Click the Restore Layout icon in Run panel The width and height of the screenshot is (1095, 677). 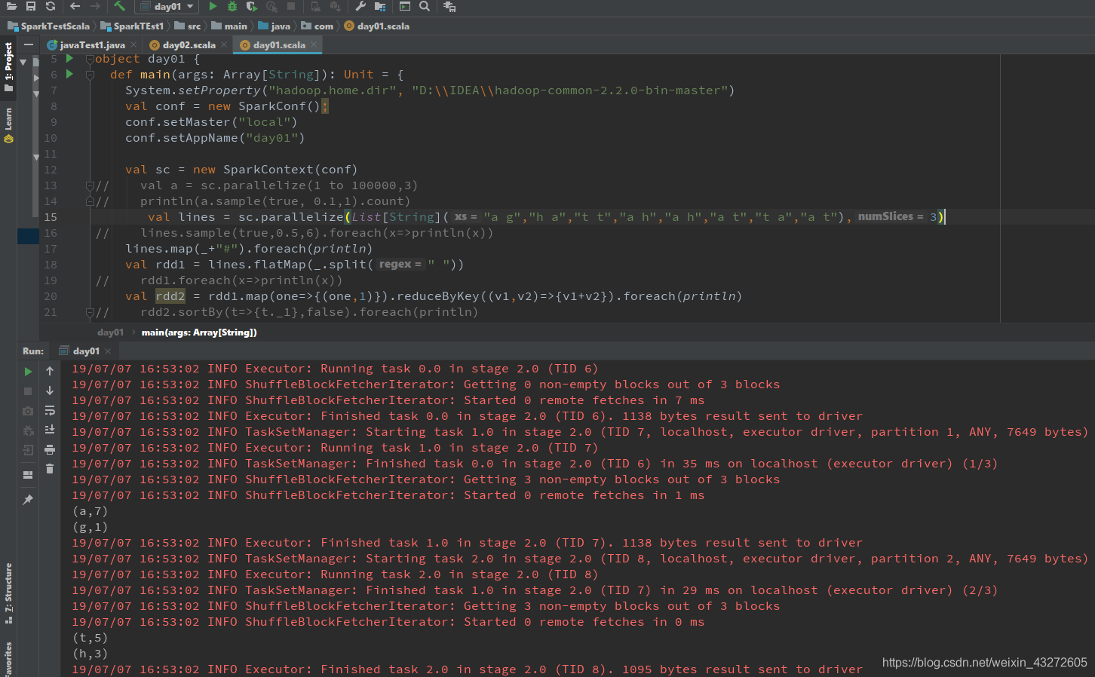coord(28,475)
